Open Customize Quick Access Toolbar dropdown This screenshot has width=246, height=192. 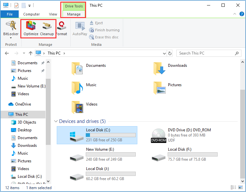click(29, 6)
